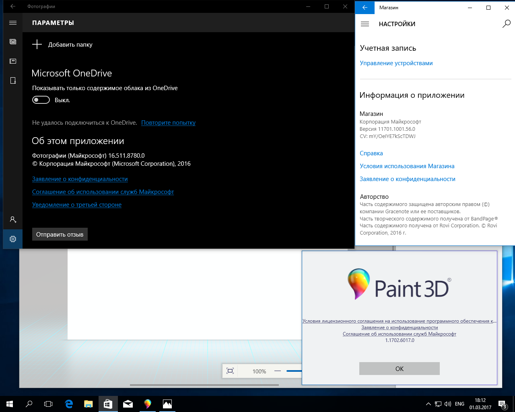Switch to Photos app in taskbar
Image resolution: width=515 pixels, height=412 pixels.
[x=167, y=404]
